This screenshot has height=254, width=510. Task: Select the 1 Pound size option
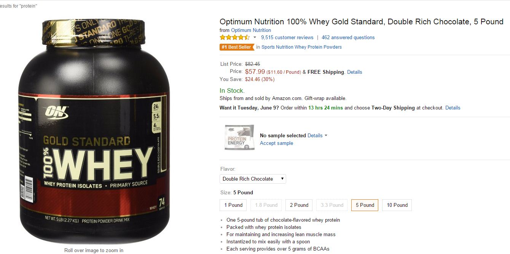click(x=233, y=205)
